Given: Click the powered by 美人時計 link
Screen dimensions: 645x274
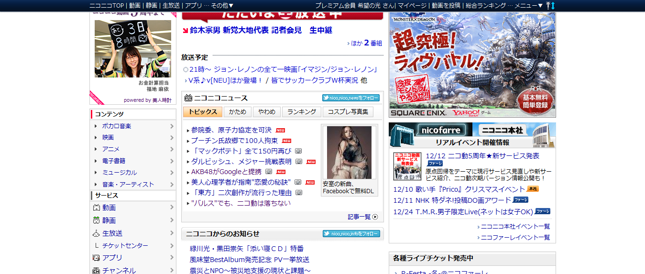Looking at the screenshot, I should pos(148,100).
